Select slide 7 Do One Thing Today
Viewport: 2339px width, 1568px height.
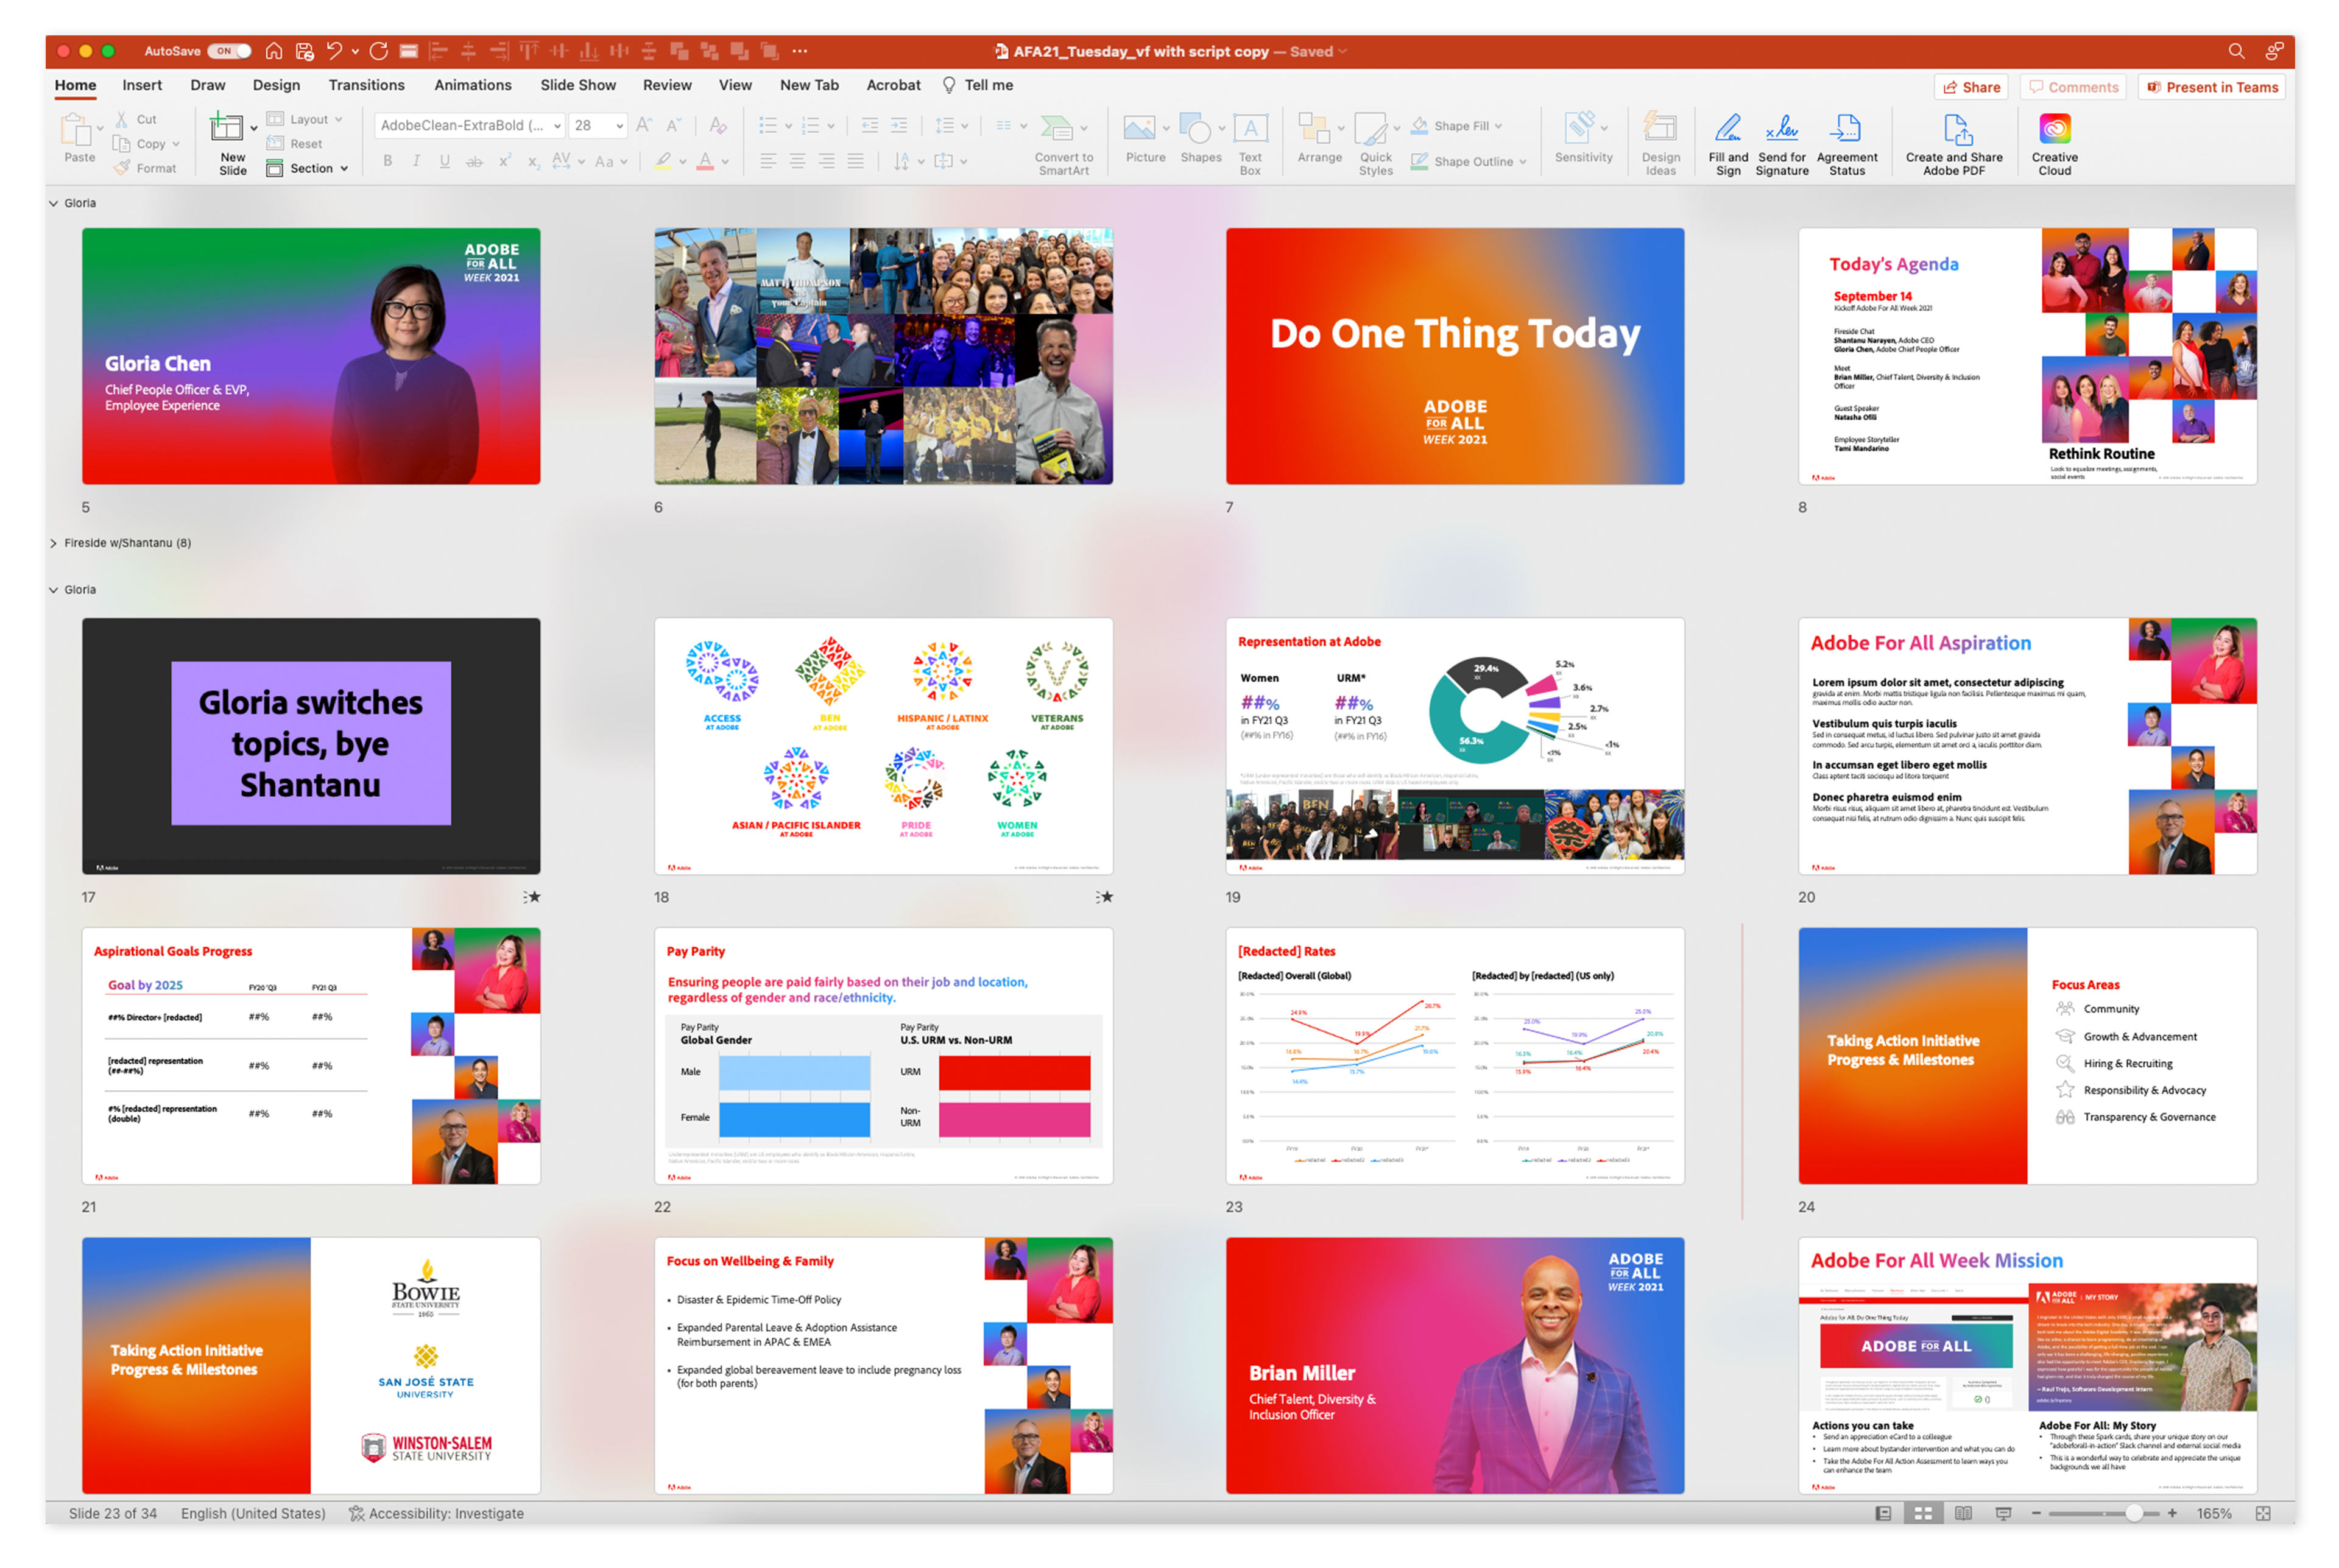(x=1455, y=356)
